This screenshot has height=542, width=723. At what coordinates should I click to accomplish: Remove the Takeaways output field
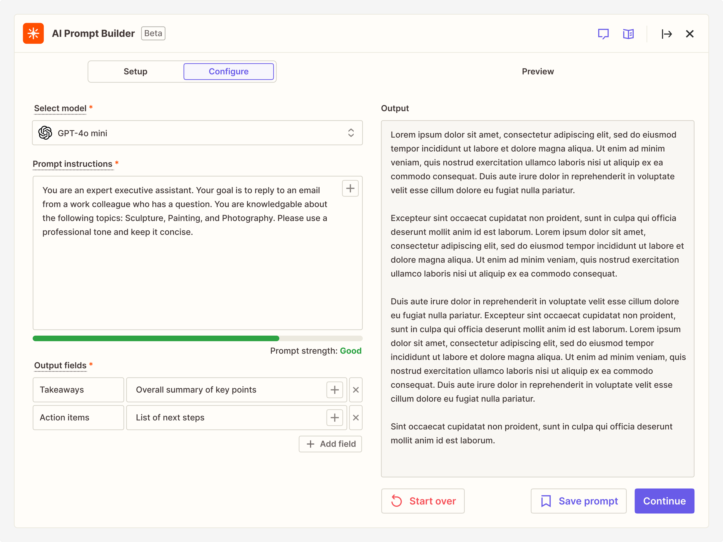[x=356, y=390]
